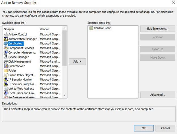The height and width of the screenshot is (134, 177).
Task: Click the Certificates snap-in icon
Action: (x=6, y=43)
